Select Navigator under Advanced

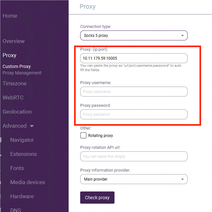(22, 140)
